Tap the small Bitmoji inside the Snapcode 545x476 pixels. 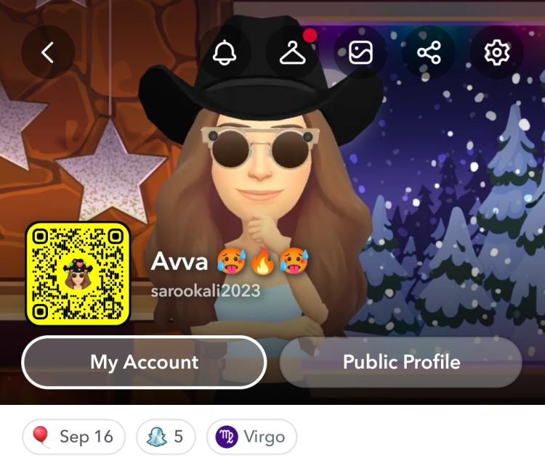[x=78, y=274]
